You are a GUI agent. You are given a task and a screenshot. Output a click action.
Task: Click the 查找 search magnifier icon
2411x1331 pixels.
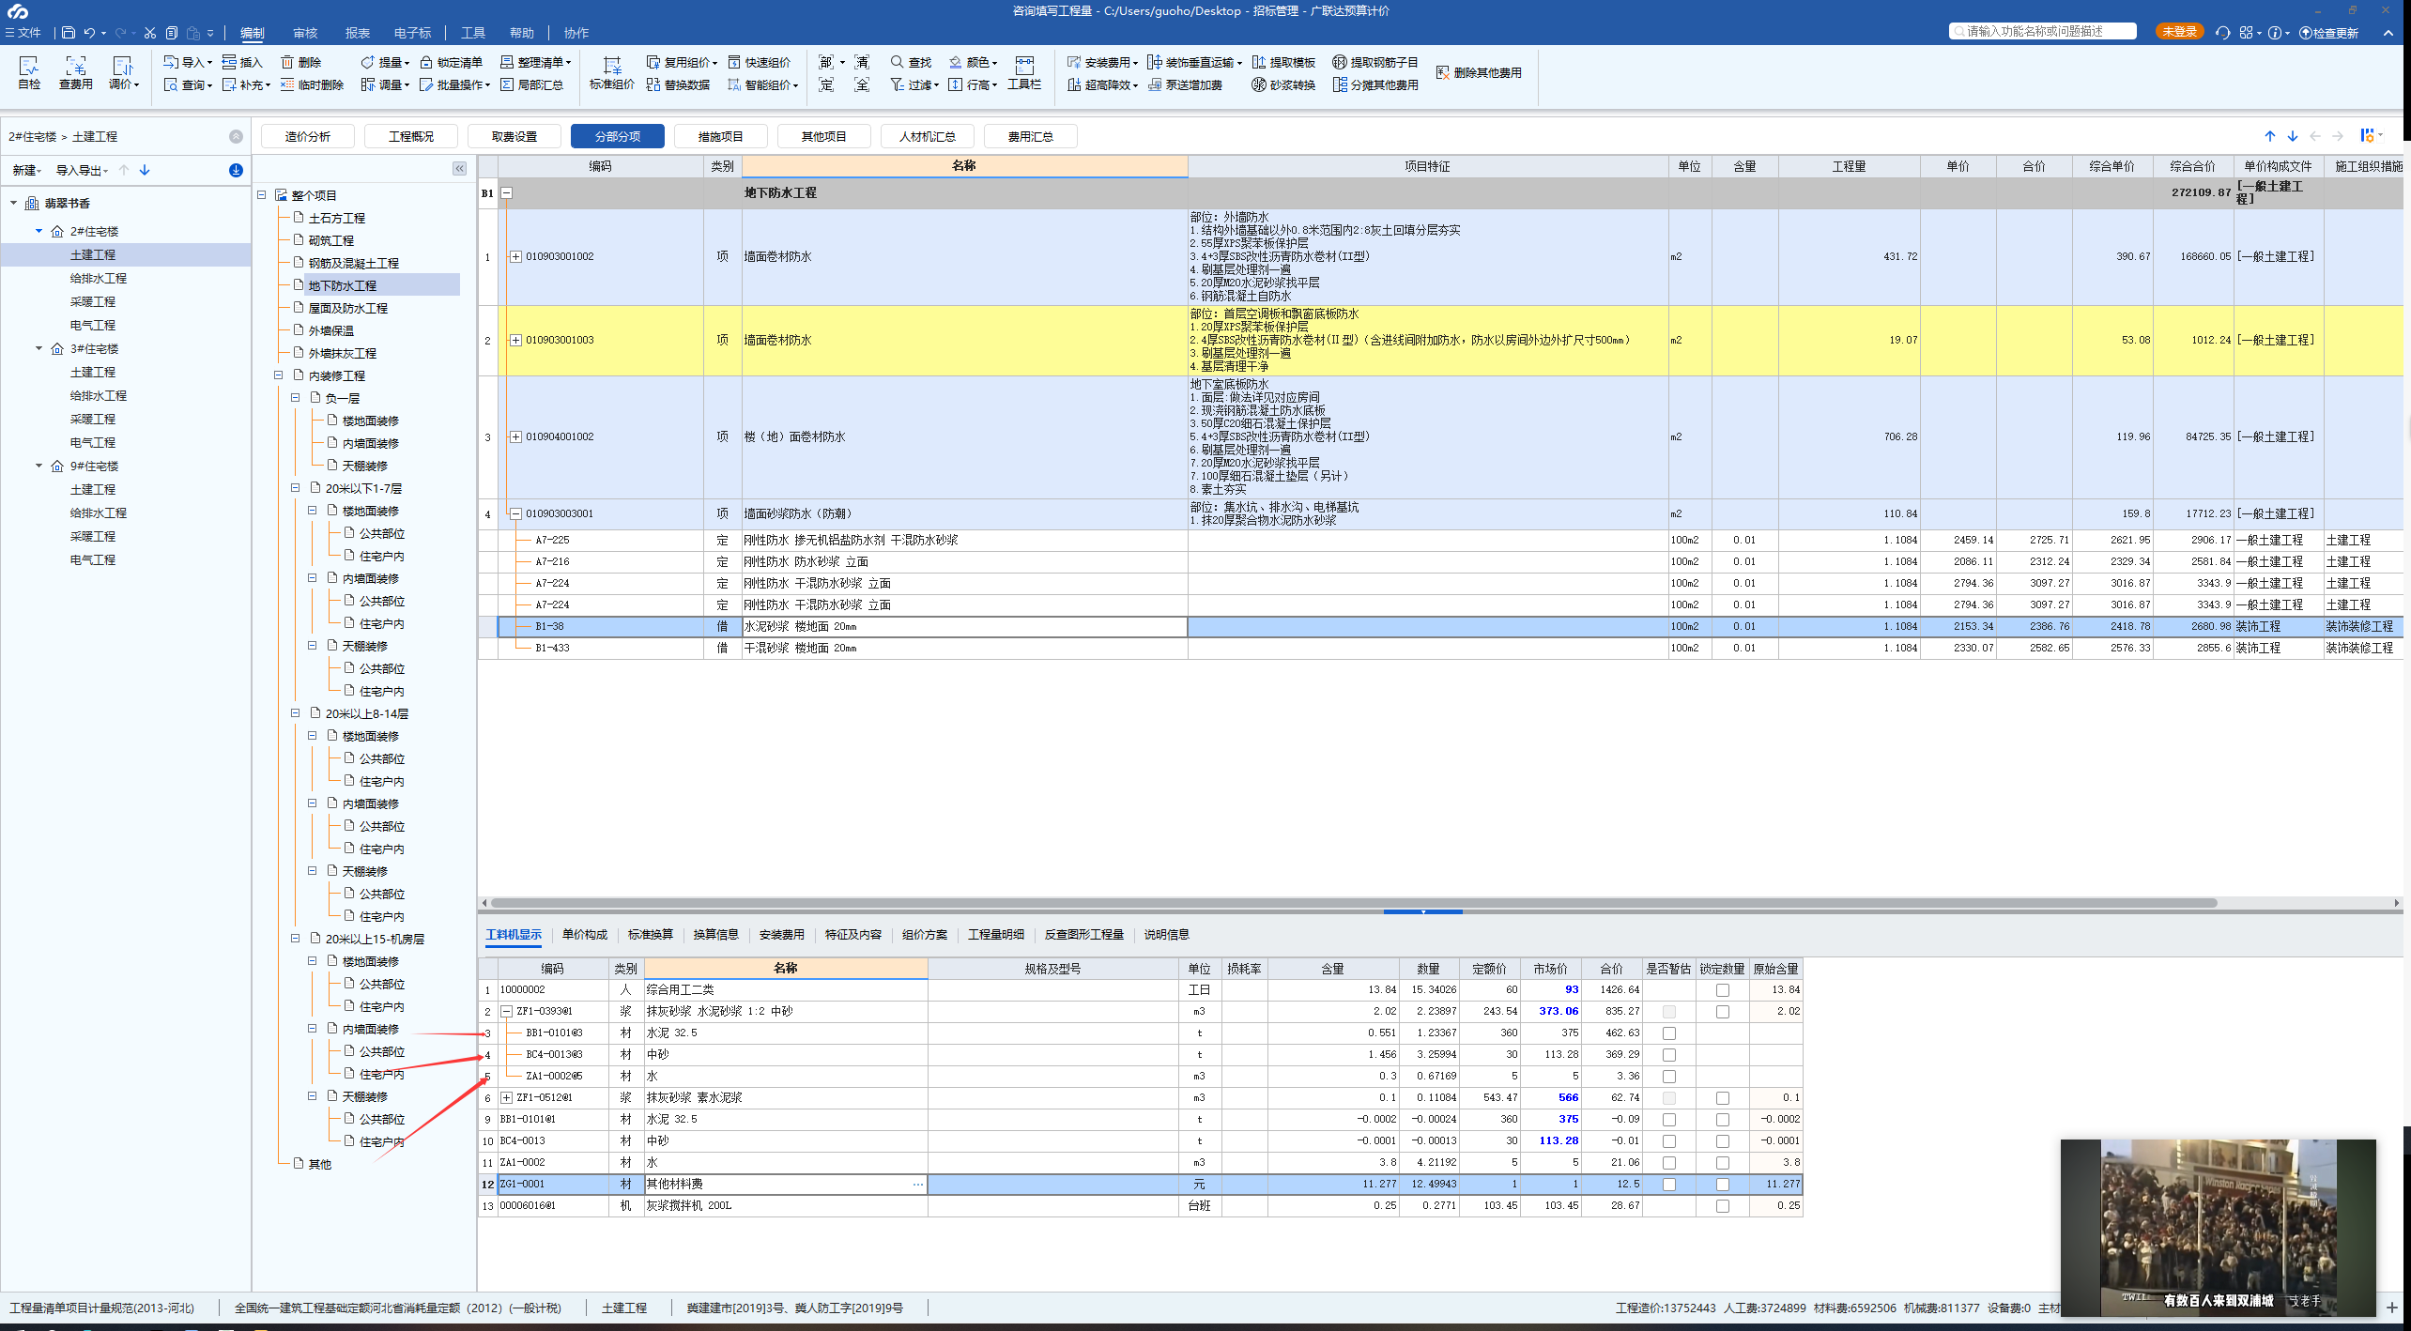click(x=898, y=62)
